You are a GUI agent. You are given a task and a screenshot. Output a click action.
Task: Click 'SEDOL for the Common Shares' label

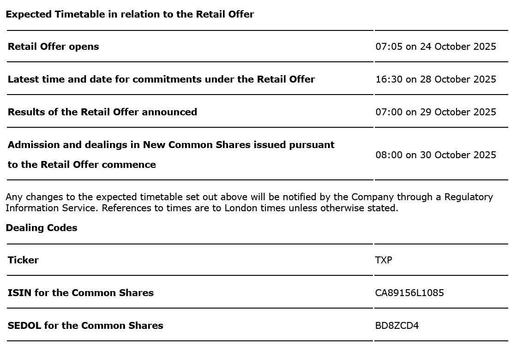(85, 326)
